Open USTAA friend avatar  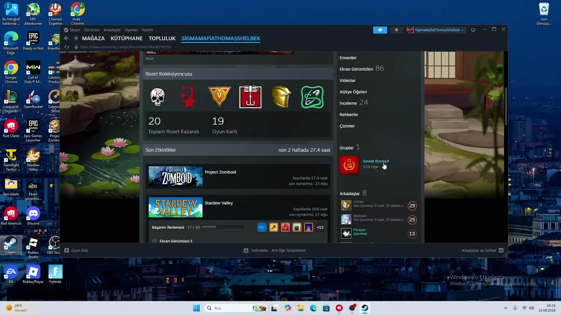(x=346, y=205)
